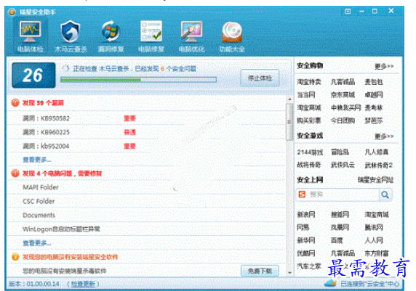Image resolution: width=416 pixels, height=291 pixels.
Task: Click the 停止体检 button
Action: click(260, 78)
